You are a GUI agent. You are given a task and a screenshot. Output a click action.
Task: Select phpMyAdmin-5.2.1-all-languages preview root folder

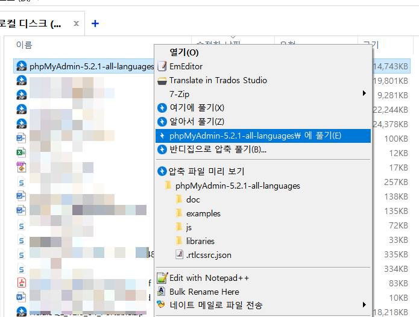pyautogui.click(x=238, y=186)
